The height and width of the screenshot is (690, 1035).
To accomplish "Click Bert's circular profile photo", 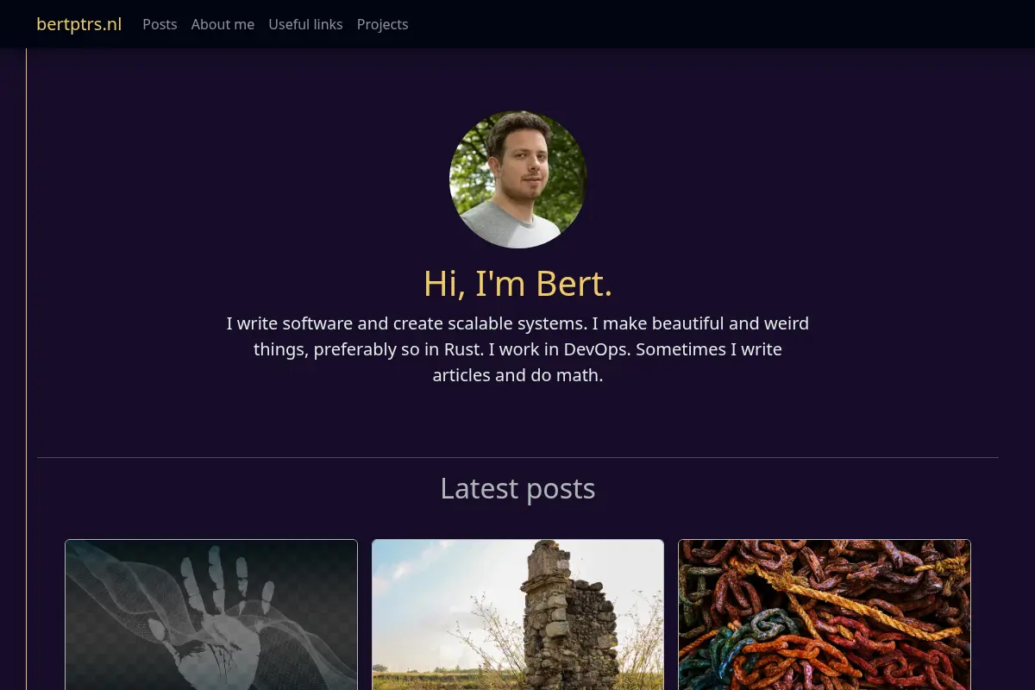I will (x=517, y=179).
